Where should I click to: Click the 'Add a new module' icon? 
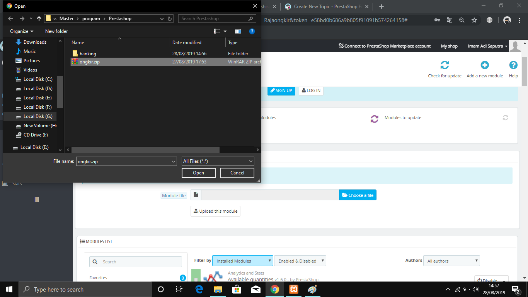pos(485,65)
